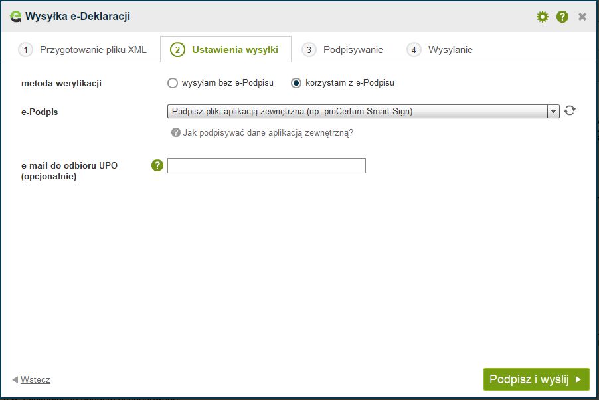The width and height of the screenshot is (599, 400).
Task: Select 'korzystam z e-Podpisu' radio option
Action: 296,83
